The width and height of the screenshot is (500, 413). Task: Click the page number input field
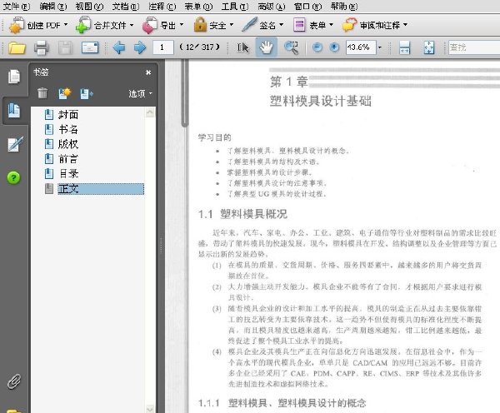[163, 47]
